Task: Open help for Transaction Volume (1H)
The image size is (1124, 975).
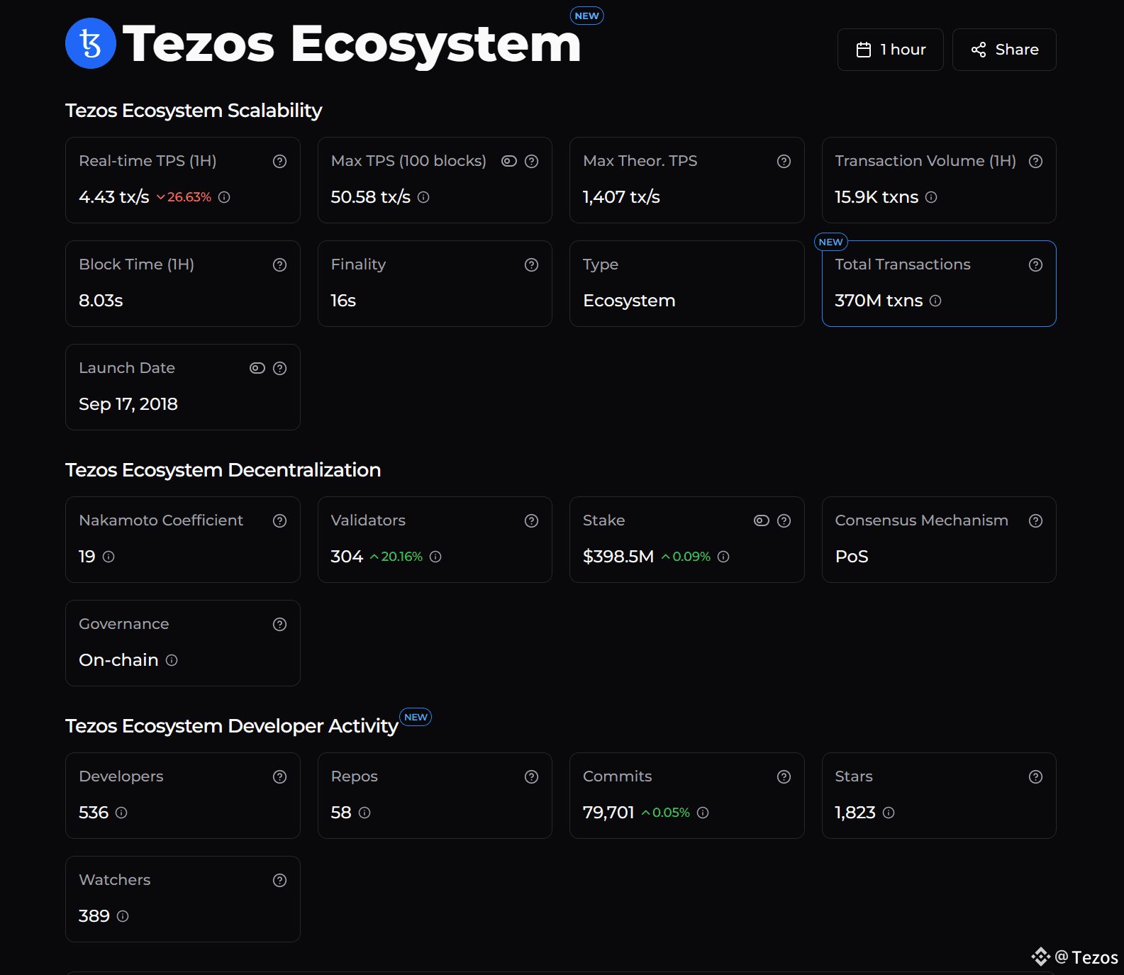Action: pyautogui.click(x=1036, y=162)
